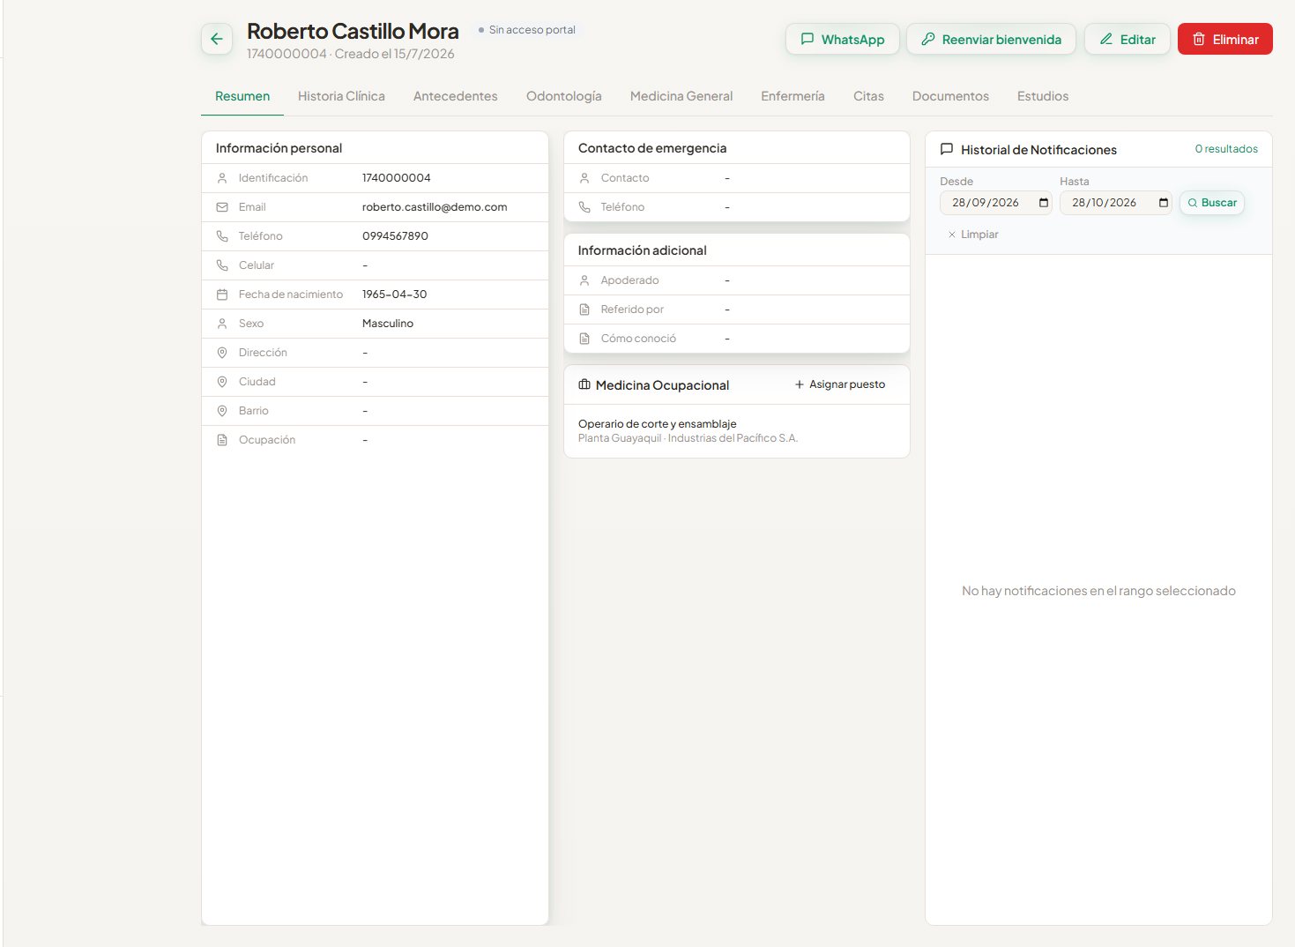1295x947 pixels.
Task: Open the Desde date calendar picker icon
Action: click(1044, 203)
